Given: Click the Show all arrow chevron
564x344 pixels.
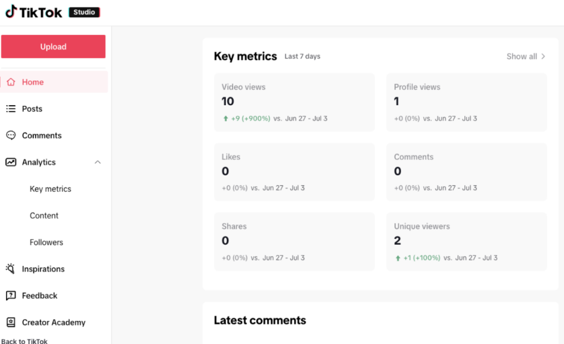Looking at the screenshot, I should 543,56.
